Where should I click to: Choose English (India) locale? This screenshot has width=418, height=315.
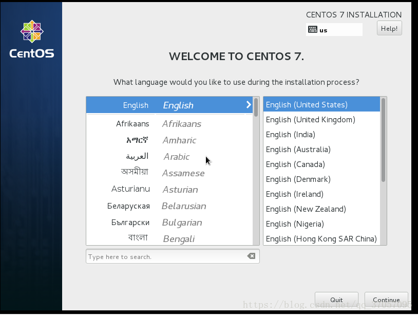click(x=321, y=135)
